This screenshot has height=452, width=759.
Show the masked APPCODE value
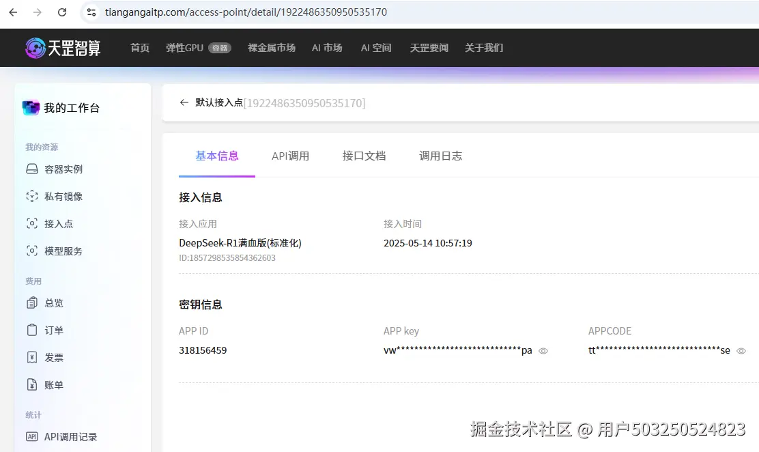pyautogui.click(x=741, y=350)
